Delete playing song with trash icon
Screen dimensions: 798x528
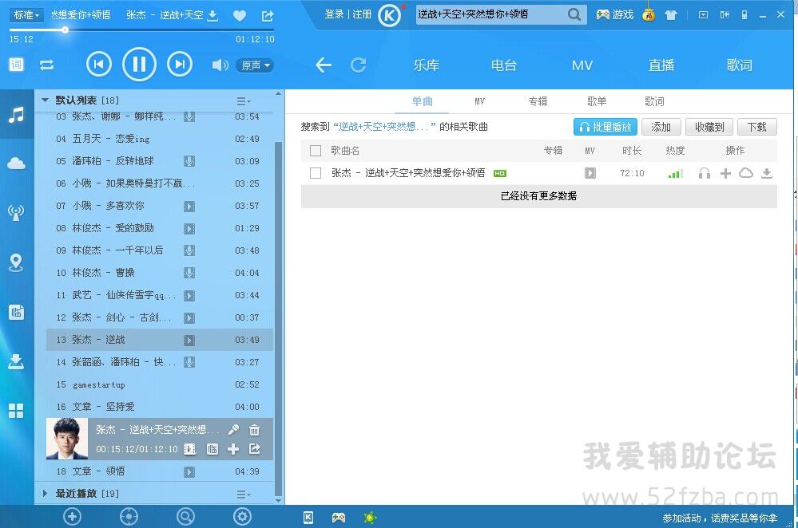[255, 431]
